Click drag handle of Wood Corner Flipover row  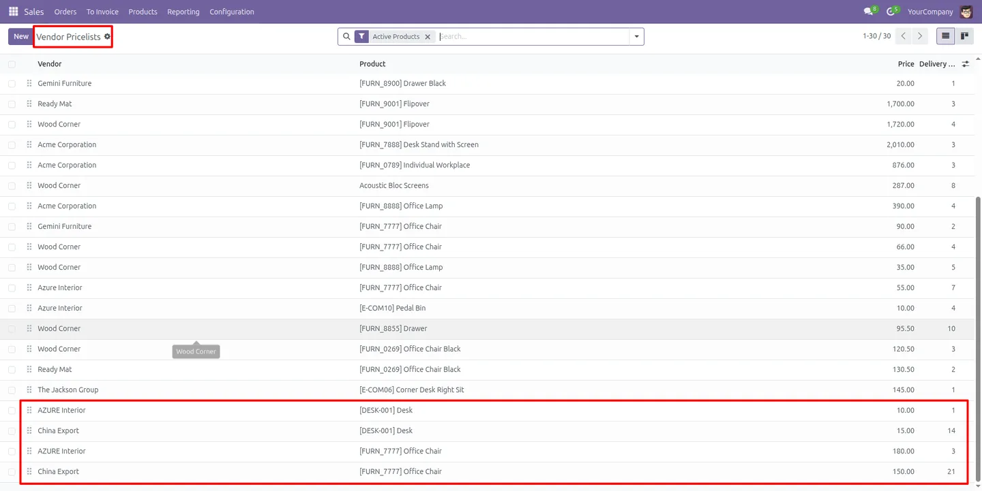tap(29, 124)
